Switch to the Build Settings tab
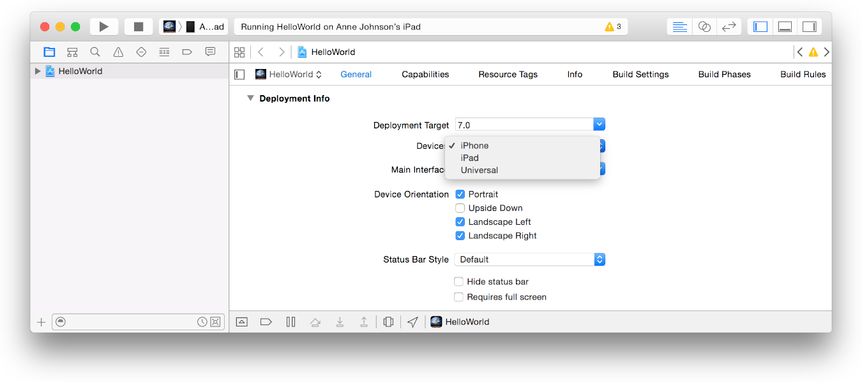The height and width of the screenshot is (382, 862). point(640,74)
